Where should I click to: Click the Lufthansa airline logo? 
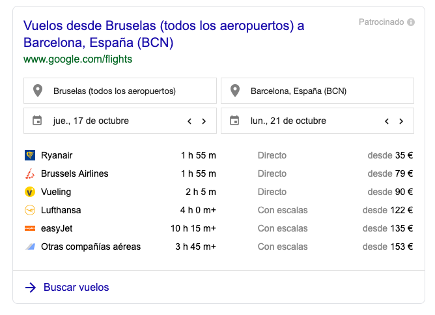30,210
